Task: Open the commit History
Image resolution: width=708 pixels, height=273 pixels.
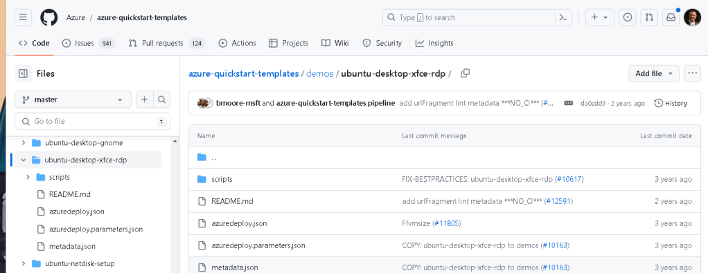Action: (671, 103)
